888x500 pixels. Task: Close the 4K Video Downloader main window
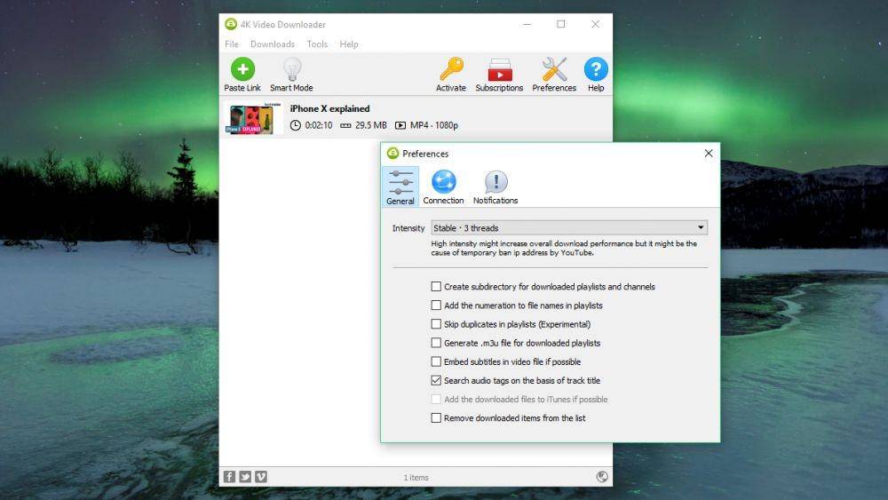pos(595,24)
